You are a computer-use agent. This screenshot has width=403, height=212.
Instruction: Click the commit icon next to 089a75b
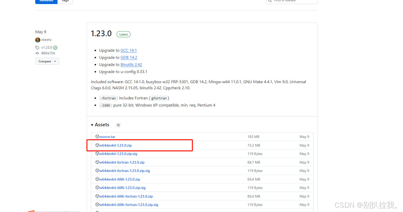pyautogui.click(x=37, y=53)
